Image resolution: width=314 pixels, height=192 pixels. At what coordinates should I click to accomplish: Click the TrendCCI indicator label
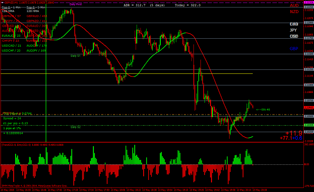click(x=33, y=145)
